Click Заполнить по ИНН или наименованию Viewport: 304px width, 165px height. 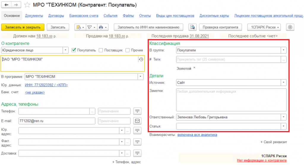point(148,27)
